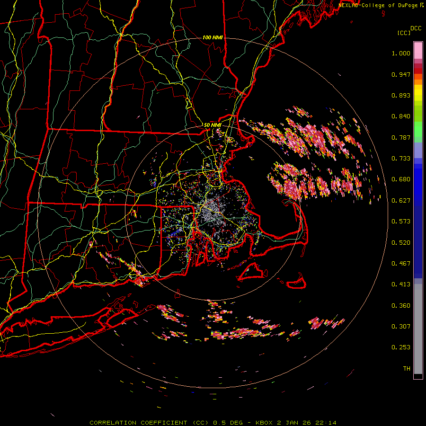Image resolution: width=426 pixels, height=426 pixels.
Task: Click the DCC label above the color scale
Action: click(416, 28)
